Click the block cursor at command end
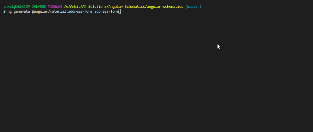 119,11
